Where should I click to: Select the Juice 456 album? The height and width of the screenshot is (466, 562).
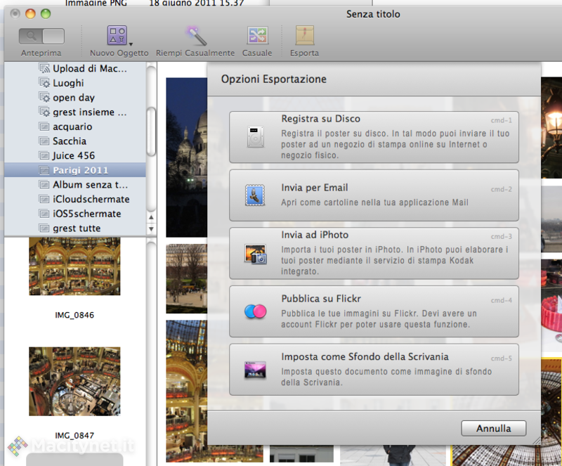point(74,155)
